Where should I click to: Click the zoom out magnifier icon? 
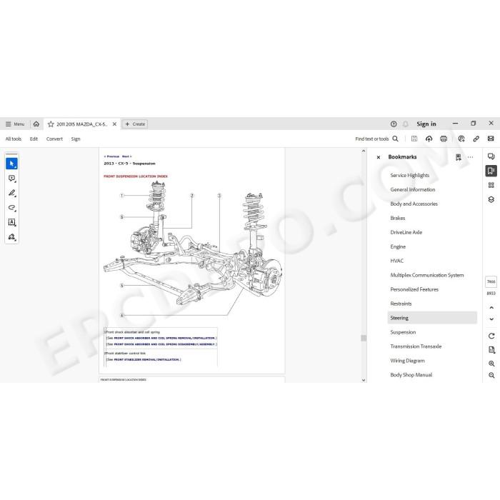point(491,375)
